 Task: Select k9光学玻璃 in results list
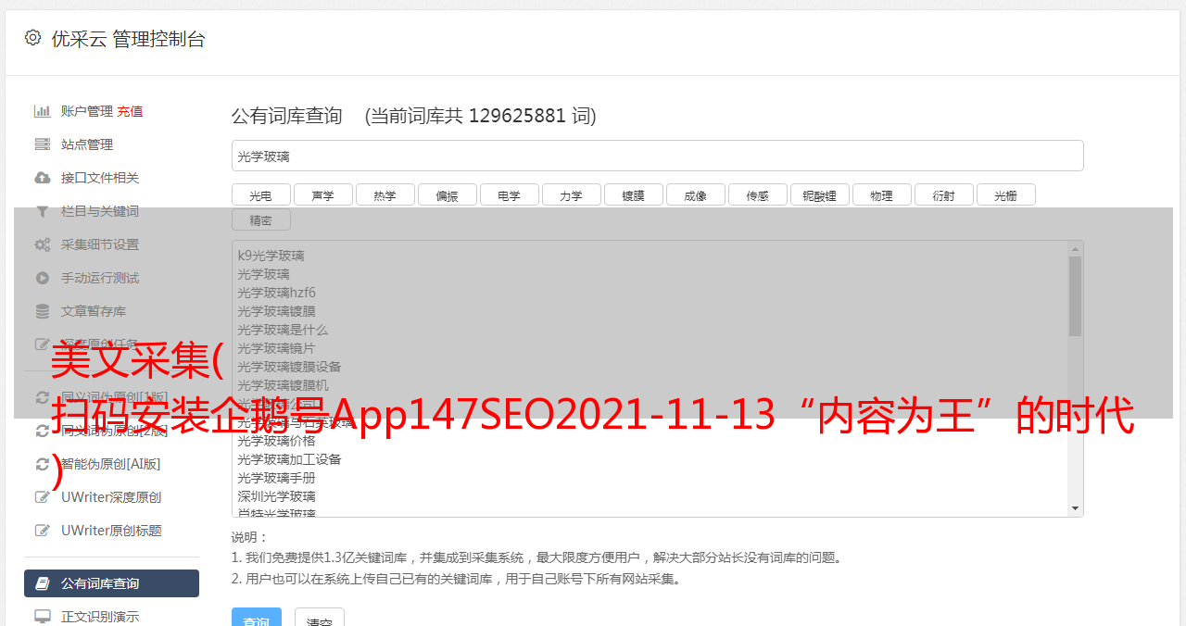(271, 256)
